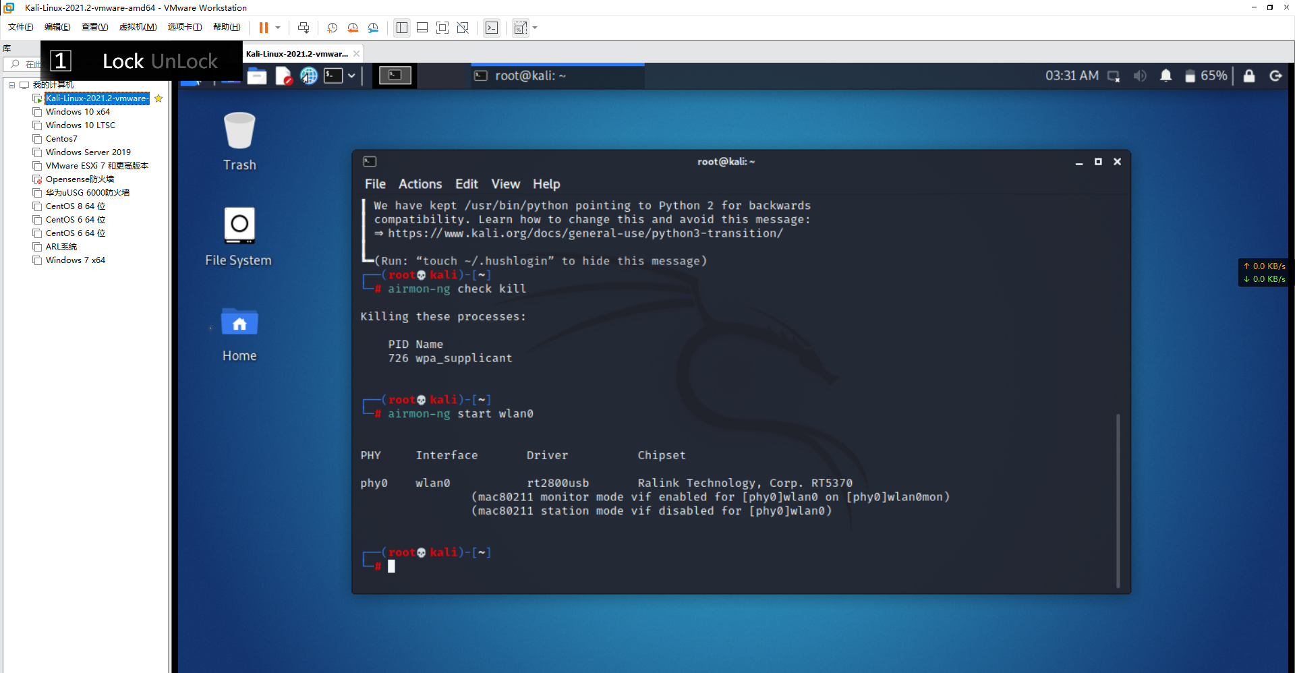The height and width of the screenshot is (673, 1295).
Task: Open the File System desktop icon
Action: pyautogui.click(x=239, y=237)
